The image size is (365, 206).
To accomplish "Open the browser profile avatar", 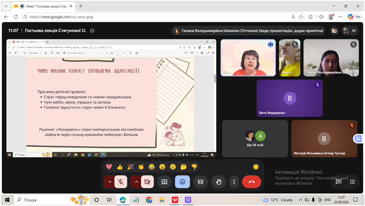I will pyautogui.click(x=331, y=17).
